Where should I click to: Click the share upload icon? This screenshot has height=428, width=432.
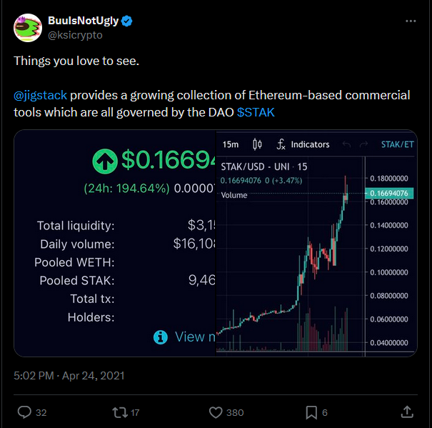pyautogui.click(x=407, y=412)
